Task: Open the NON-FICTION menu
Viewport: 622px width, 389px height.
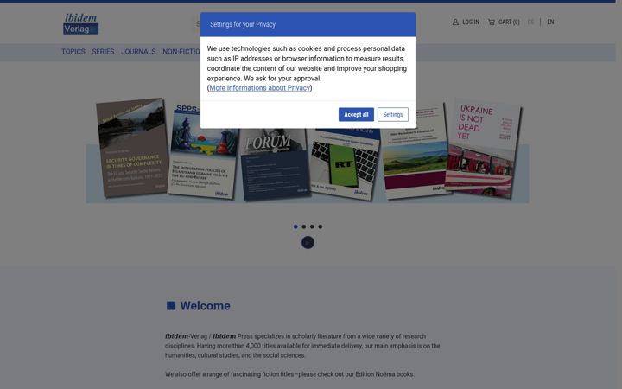Action: click(181, 52)
